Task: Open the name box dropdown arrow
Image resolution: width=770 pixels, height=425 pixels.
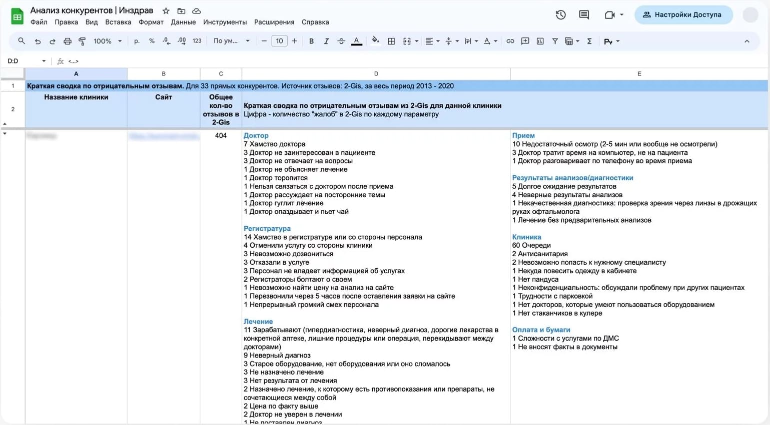Action: pyautogui.click(x=44, y=61)
